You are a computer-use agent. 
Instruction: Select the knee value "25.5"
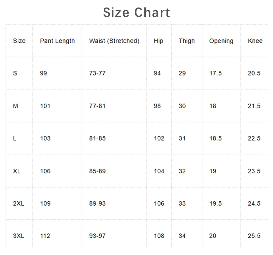tap(254, 236)
